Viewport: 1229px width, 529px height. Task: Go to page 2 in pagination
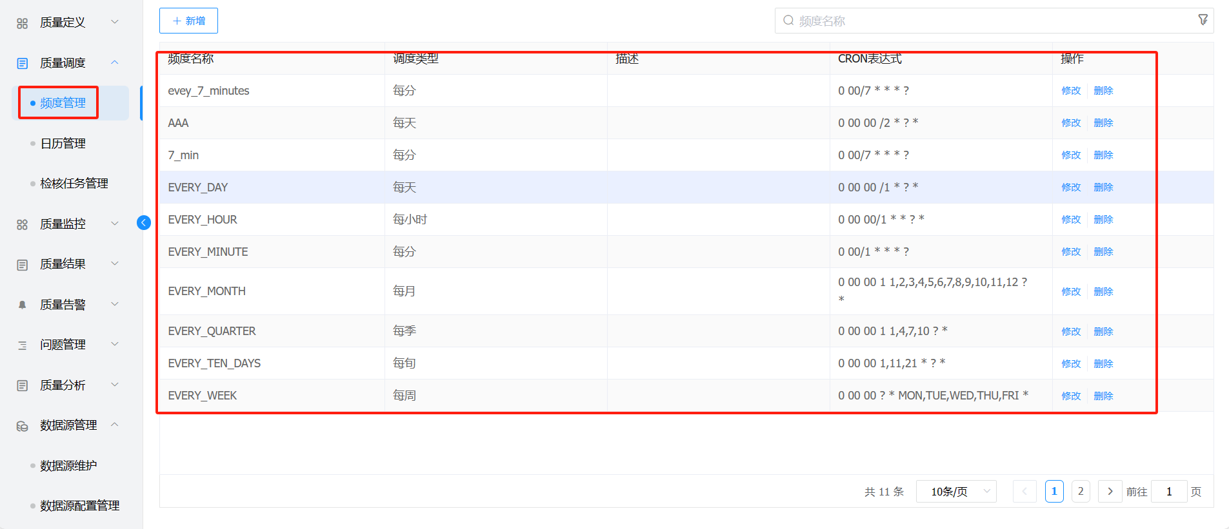[1081, 491]
